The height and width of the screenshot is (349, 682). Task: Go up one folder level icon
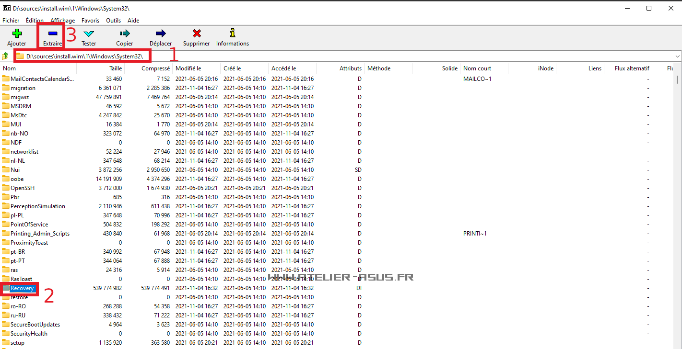(5, 56)
